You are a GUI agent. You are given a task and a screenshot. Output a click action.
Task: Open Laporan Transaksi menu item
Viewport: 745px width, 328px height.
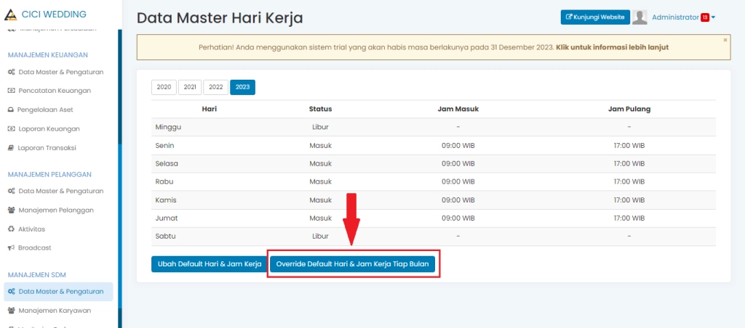tap(47, 148)
